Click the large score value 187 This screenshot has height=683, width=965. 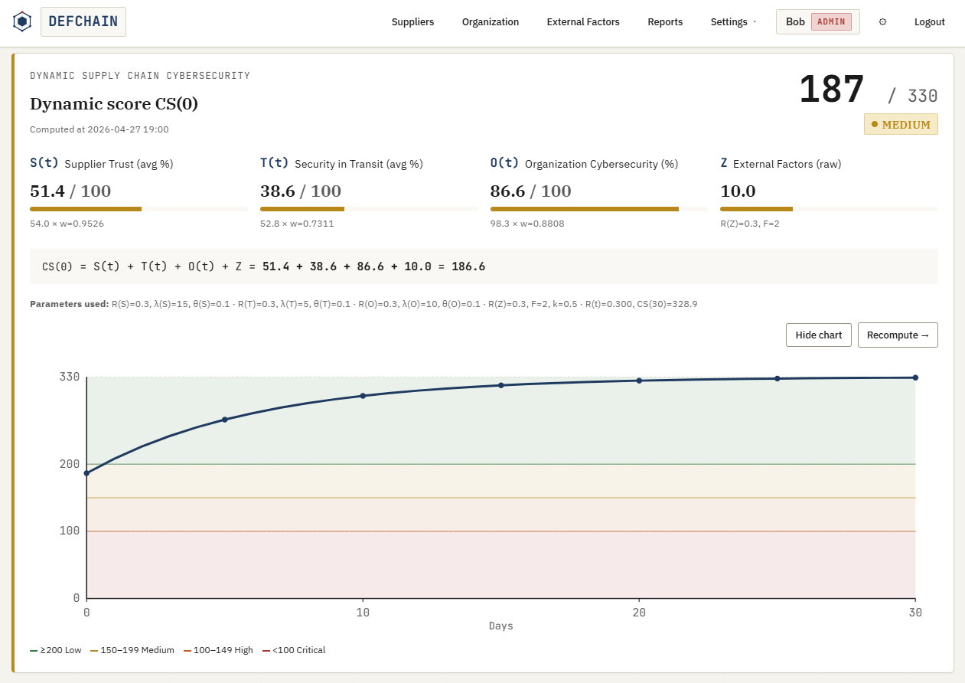832,90
